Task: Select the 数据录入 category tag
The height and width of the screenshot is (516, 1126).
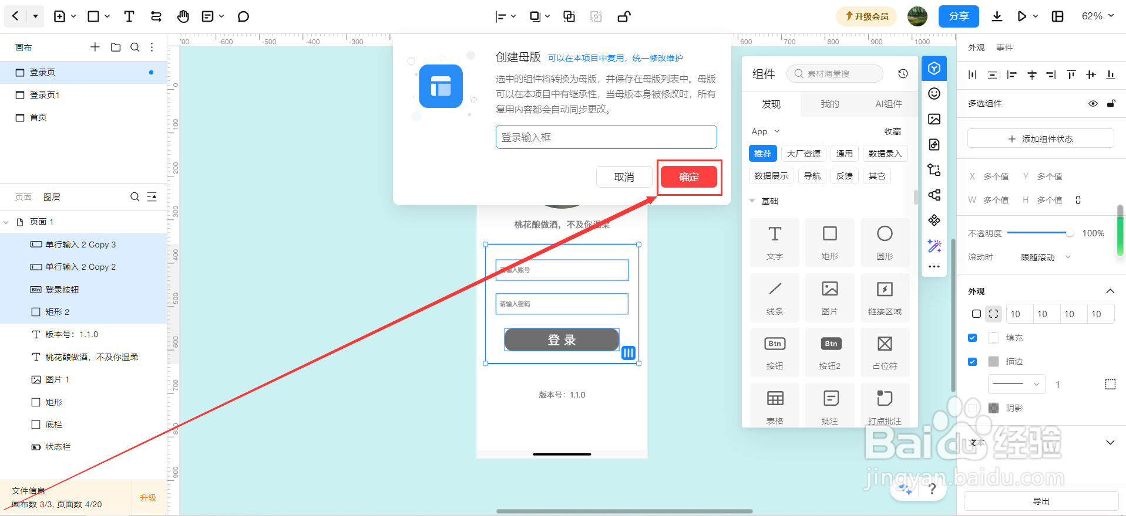Action: pyautogui.click(x=885, y=154)
